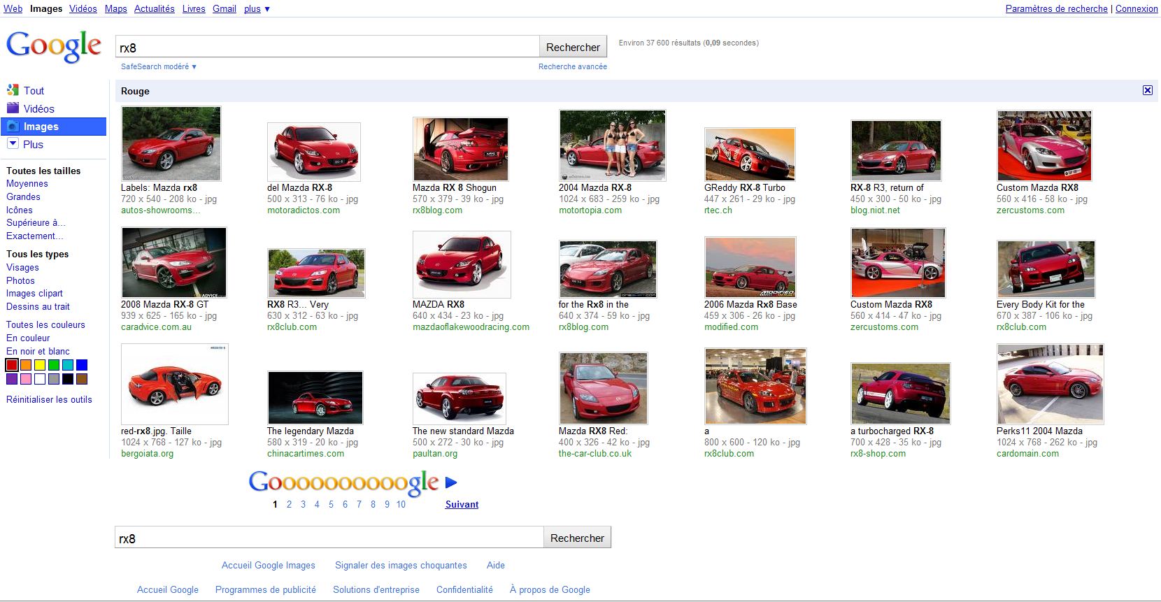Click the blue next-page arrow icon
1161x602 pixels.
(451, 482)
